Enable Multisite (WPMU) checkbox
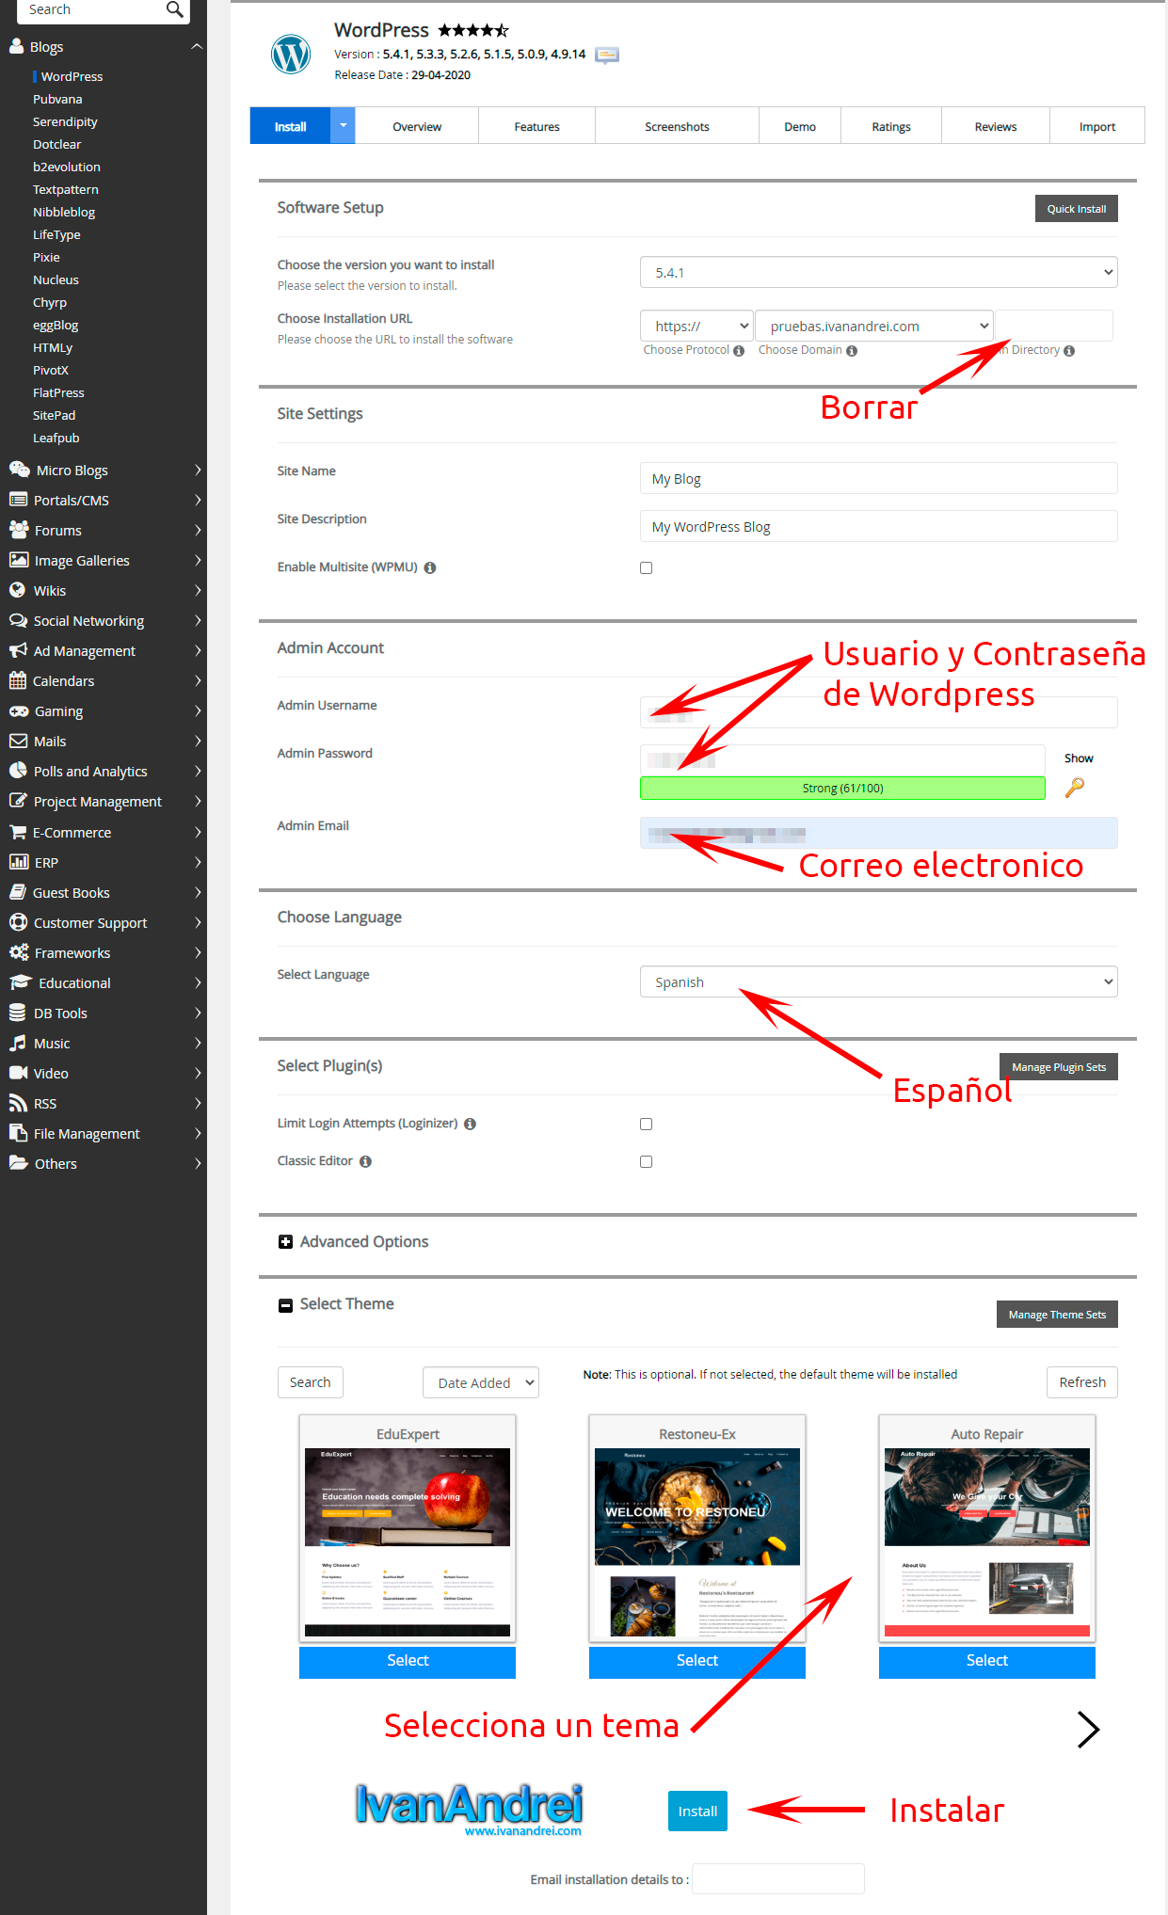 point(646,567)
